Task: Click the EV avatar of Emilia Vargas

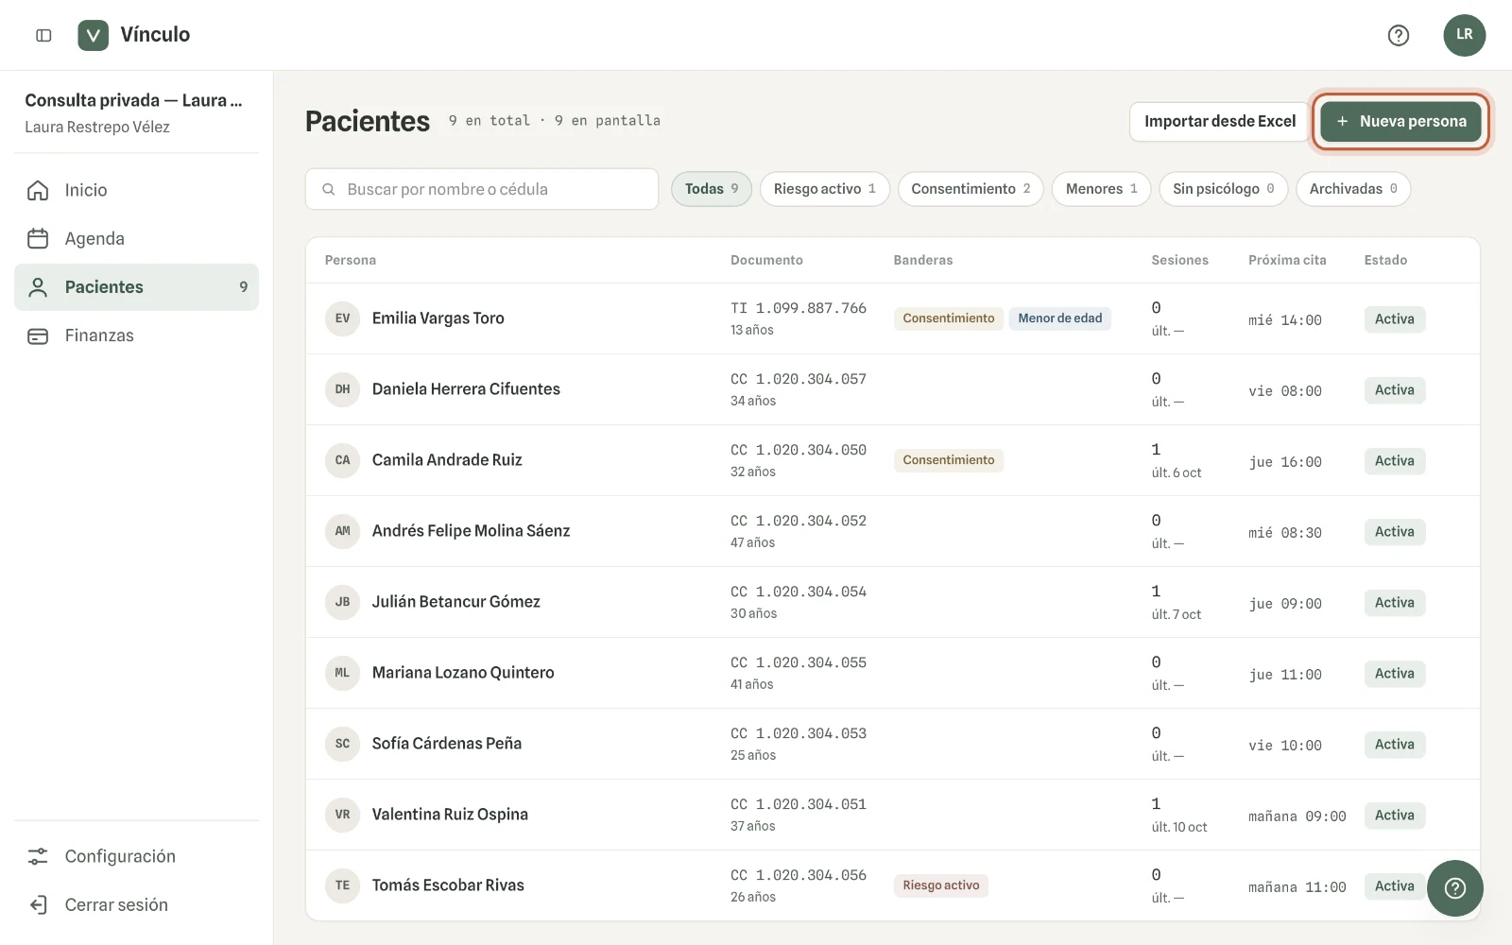Action: tap(342, 318)
